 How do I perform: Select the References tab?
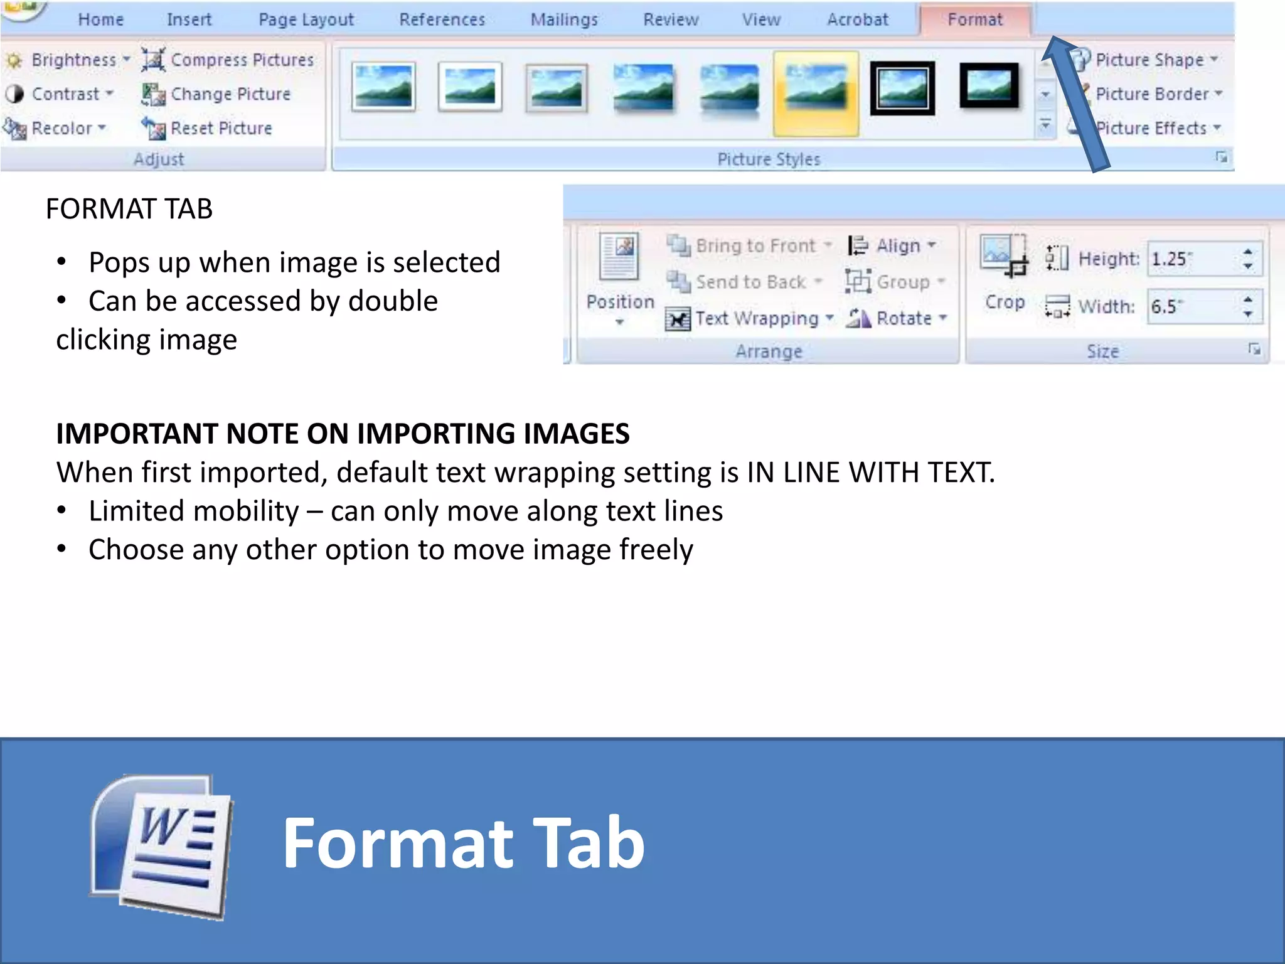(442, 19)
